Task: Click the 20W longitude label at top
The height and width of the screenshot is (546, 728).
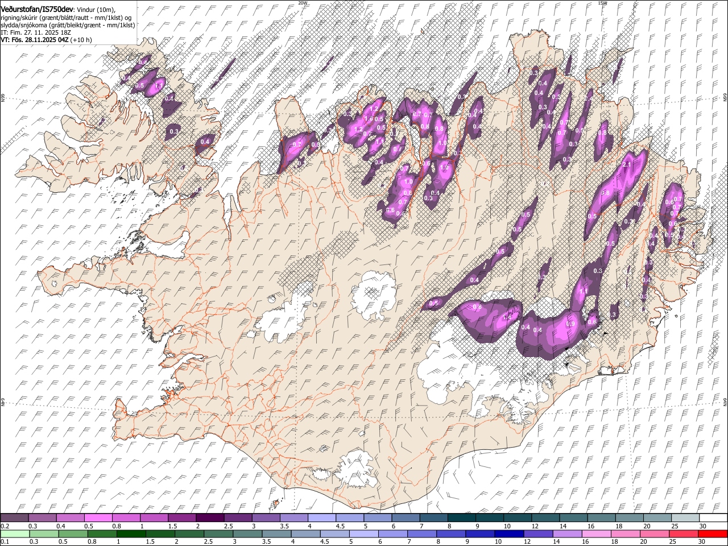Action: [x=303, y=3]
